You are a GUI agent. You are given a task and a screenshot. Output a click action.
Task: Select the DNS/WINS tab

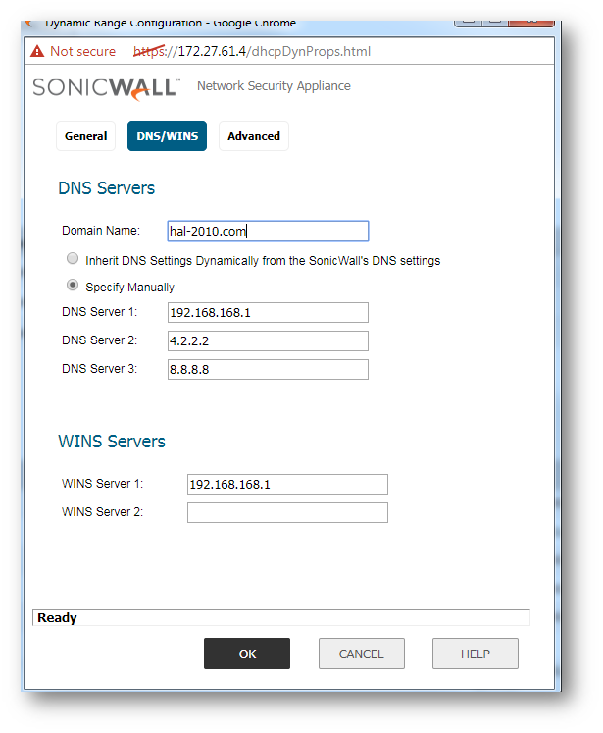point(167,136)
